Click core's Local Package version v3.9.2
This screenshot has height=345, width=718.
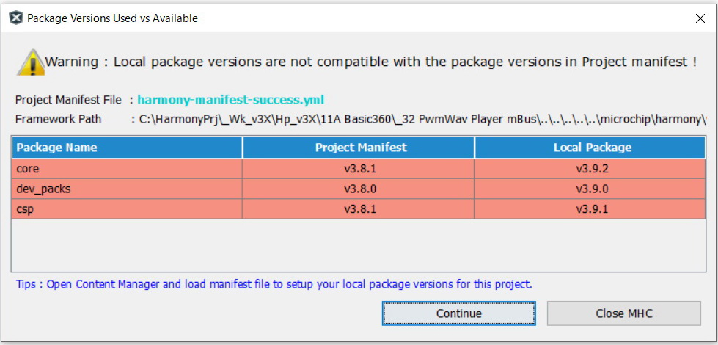592,168
